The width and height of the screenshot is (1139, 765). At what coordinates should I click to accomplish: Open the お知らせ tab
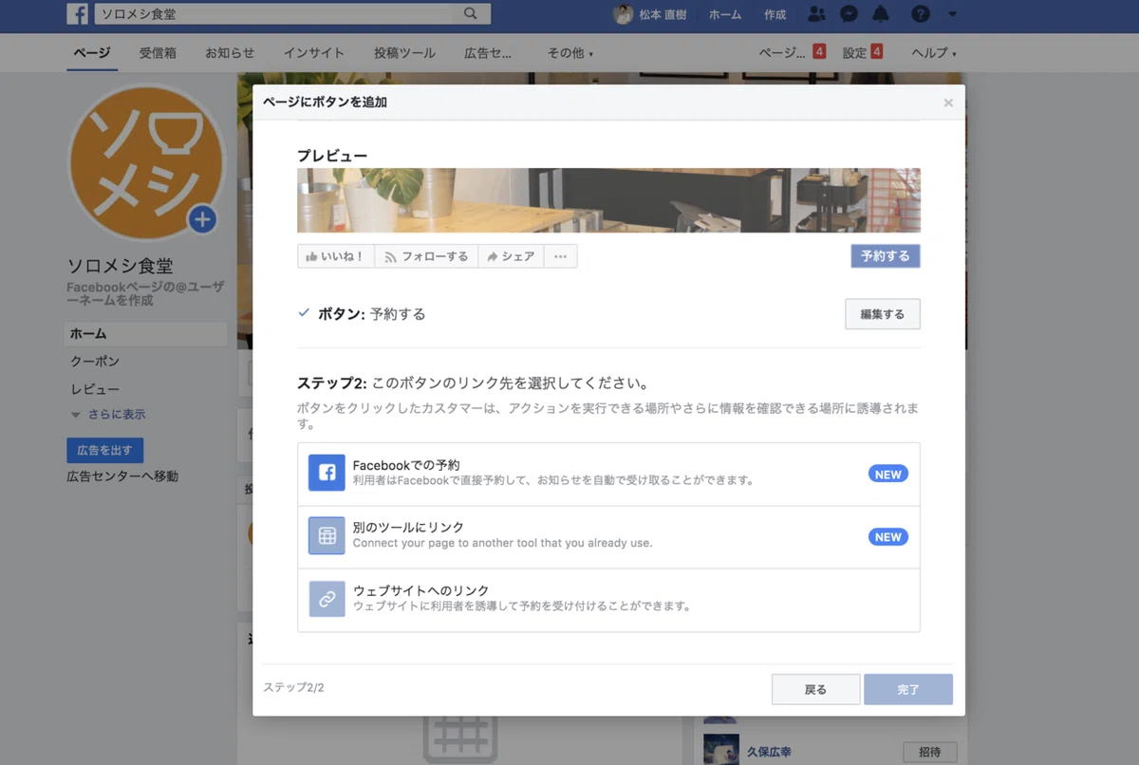tap(230, 53)
